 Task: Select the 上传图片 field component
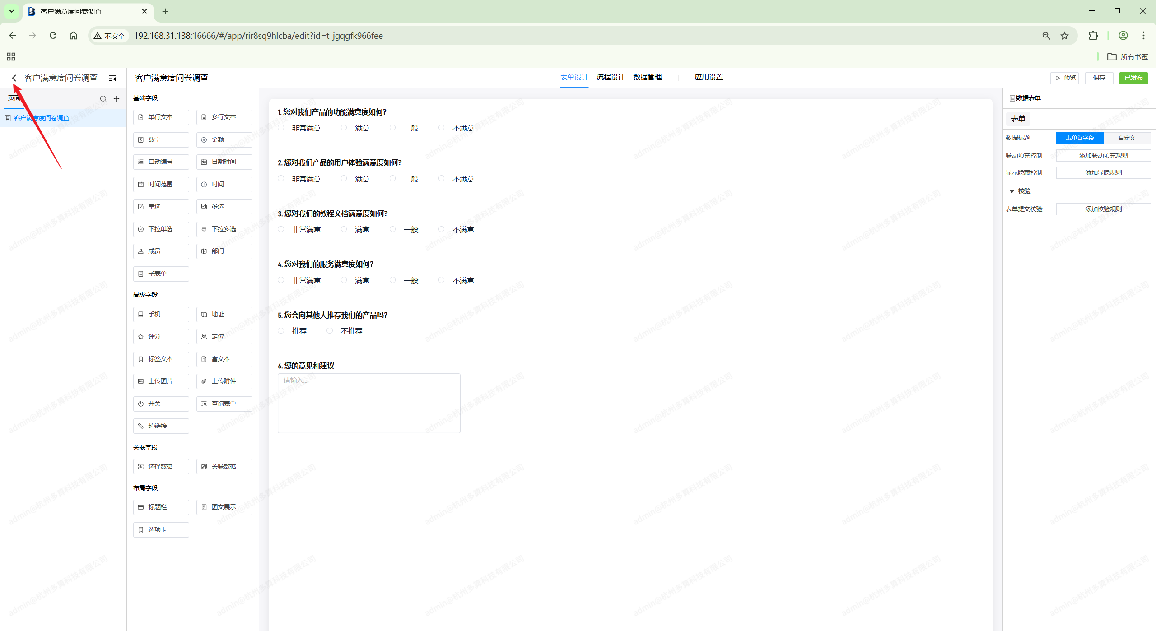161,381
